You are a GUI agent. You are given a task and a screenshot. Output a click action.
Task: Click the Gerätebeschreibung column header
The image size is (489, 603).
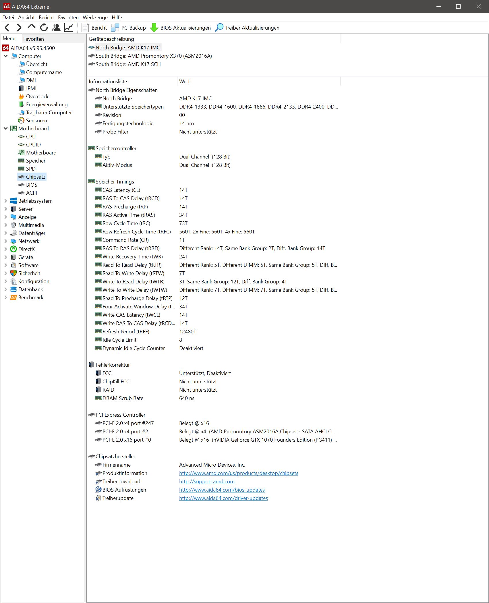coord(214,39)
